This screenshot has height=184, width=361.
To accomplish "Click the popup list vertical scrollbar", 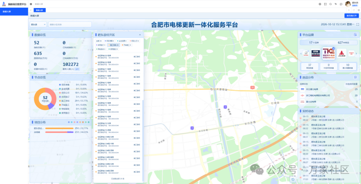I will (x=143, y=141).
